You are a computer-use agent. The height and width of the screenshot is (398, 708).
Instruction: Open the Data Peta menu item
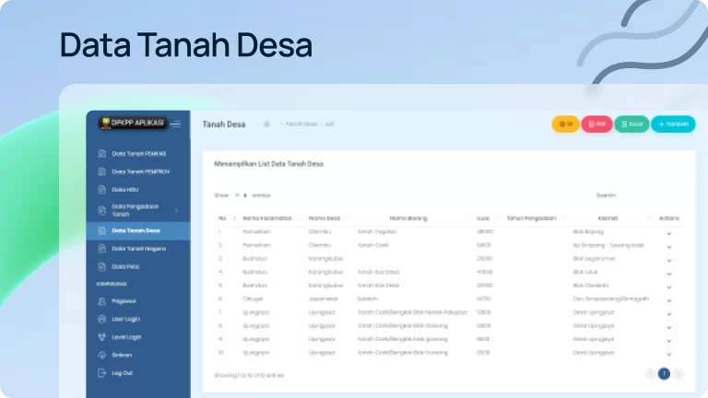click(138, 266)
